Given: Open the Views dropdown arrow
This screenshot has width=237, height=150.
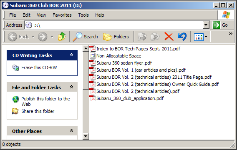Looking at the screenshot, I should coord(206,37).
